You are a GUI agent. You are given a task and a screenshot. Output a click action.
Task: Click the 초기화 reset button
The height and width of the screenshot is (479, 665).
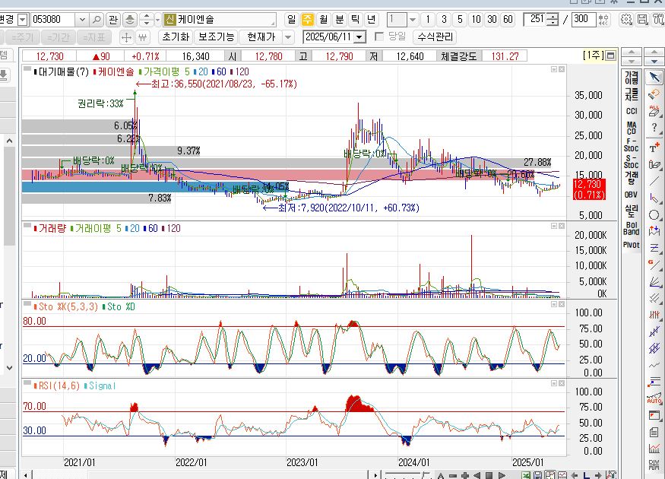[x=176, y=37]
